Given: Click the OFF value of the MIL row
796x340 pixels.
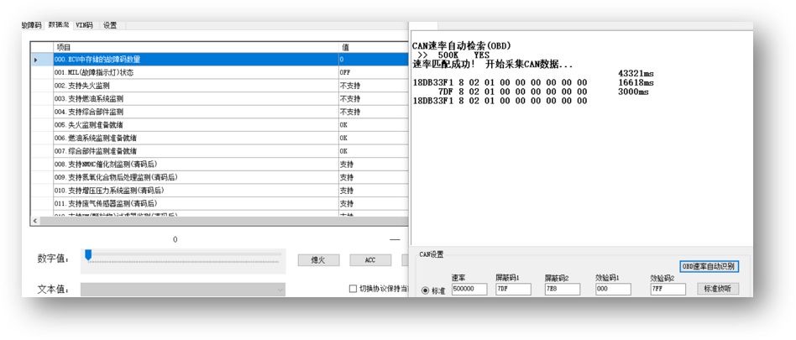Looking at the screenshot, I should tap(347, 72).
